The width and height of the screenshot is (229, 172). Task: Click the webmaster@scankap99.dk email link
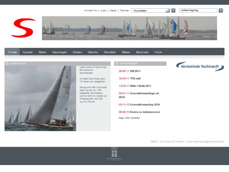[x=209, y=141]
